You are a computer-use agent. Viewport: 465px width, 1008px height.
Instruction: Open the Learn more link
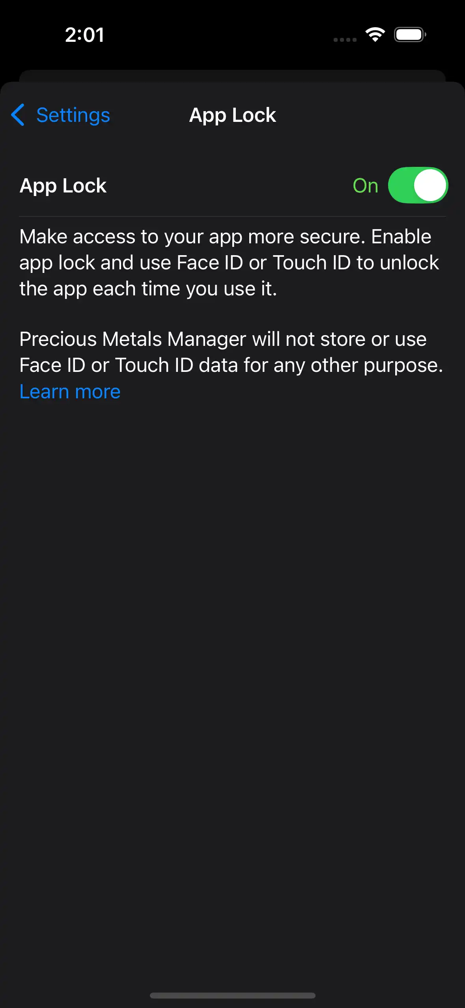(70, 391)
